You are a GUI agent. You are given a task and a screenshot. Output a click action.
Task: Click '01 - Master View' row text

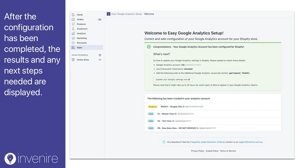click(166, 114)
